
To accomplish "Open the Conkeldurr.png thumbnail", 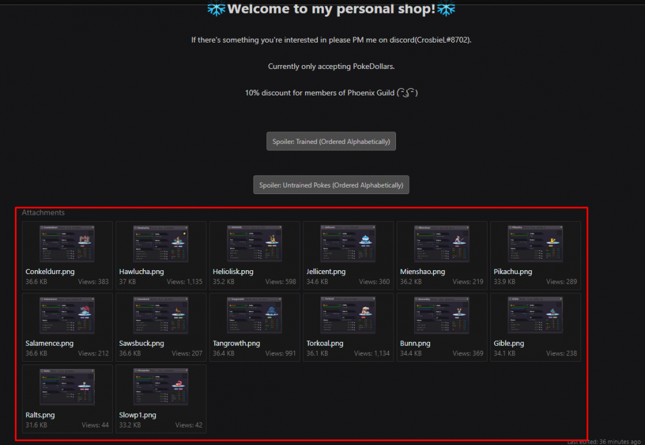I will [x=67, y=244].
